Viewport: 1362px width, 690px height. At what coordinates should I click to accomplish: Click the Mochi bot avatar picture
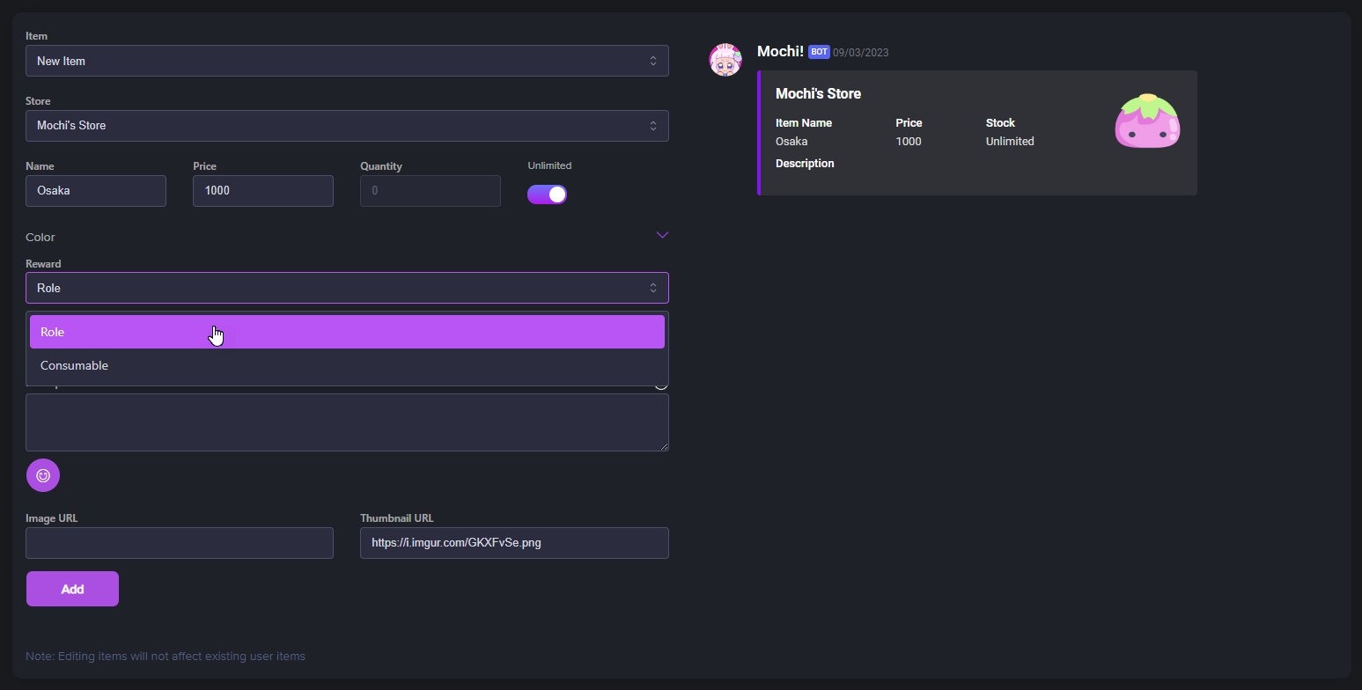(x=725, y=60)
